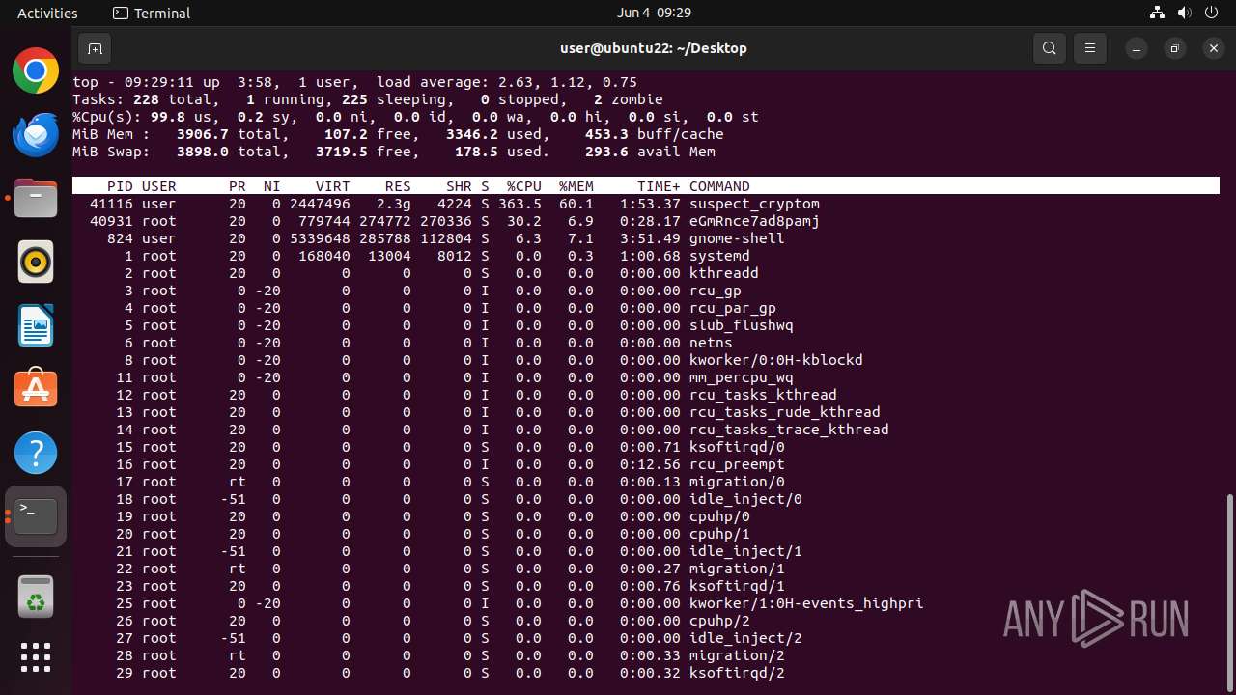Open Google Chrome from the dock

[36, 71]
